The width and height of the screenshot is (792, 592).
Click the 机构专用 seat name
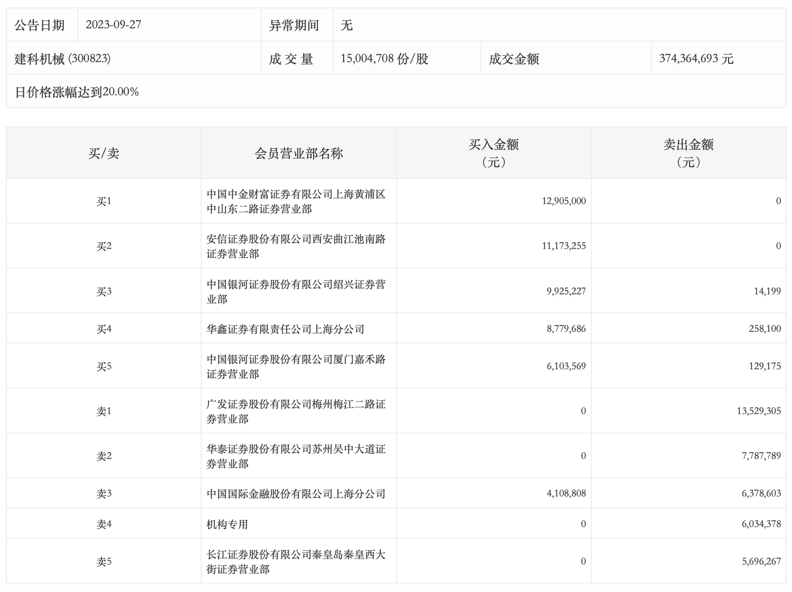(227, 524)
